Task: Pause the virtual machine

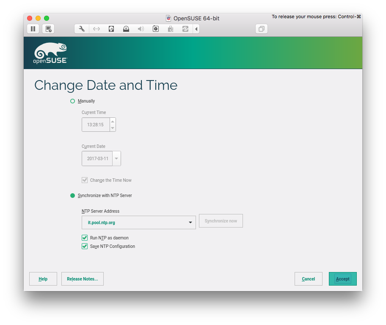Action: pyautogui.click(x=33, y=29)
